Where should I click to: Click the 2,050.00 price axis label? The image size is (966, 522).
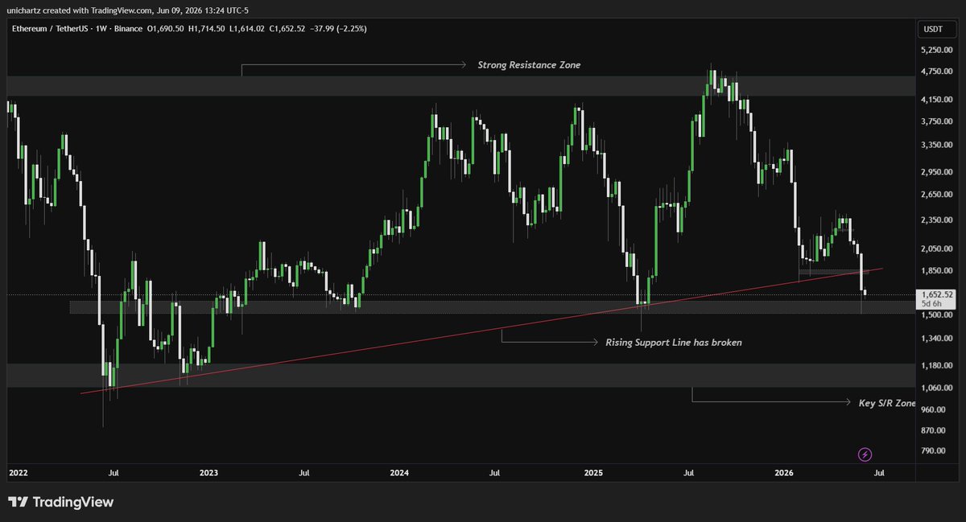tap(937, 249)
